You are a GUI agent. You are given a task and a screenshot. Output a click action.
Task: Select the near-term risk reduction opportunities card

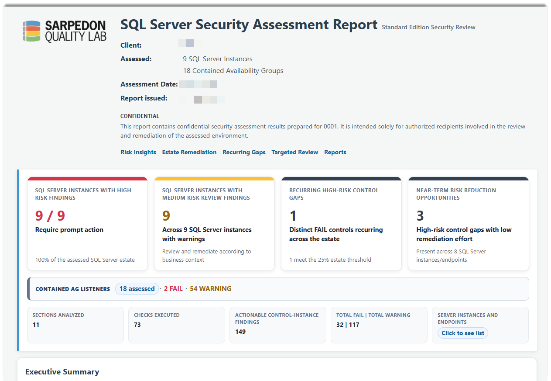click(x=469, y=224)
